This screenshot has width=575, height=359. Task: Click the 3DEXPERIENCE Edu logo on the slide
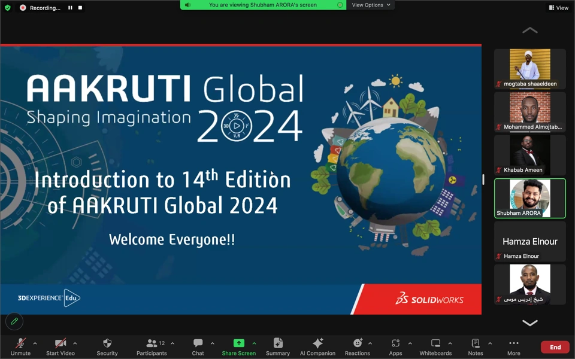49,298
